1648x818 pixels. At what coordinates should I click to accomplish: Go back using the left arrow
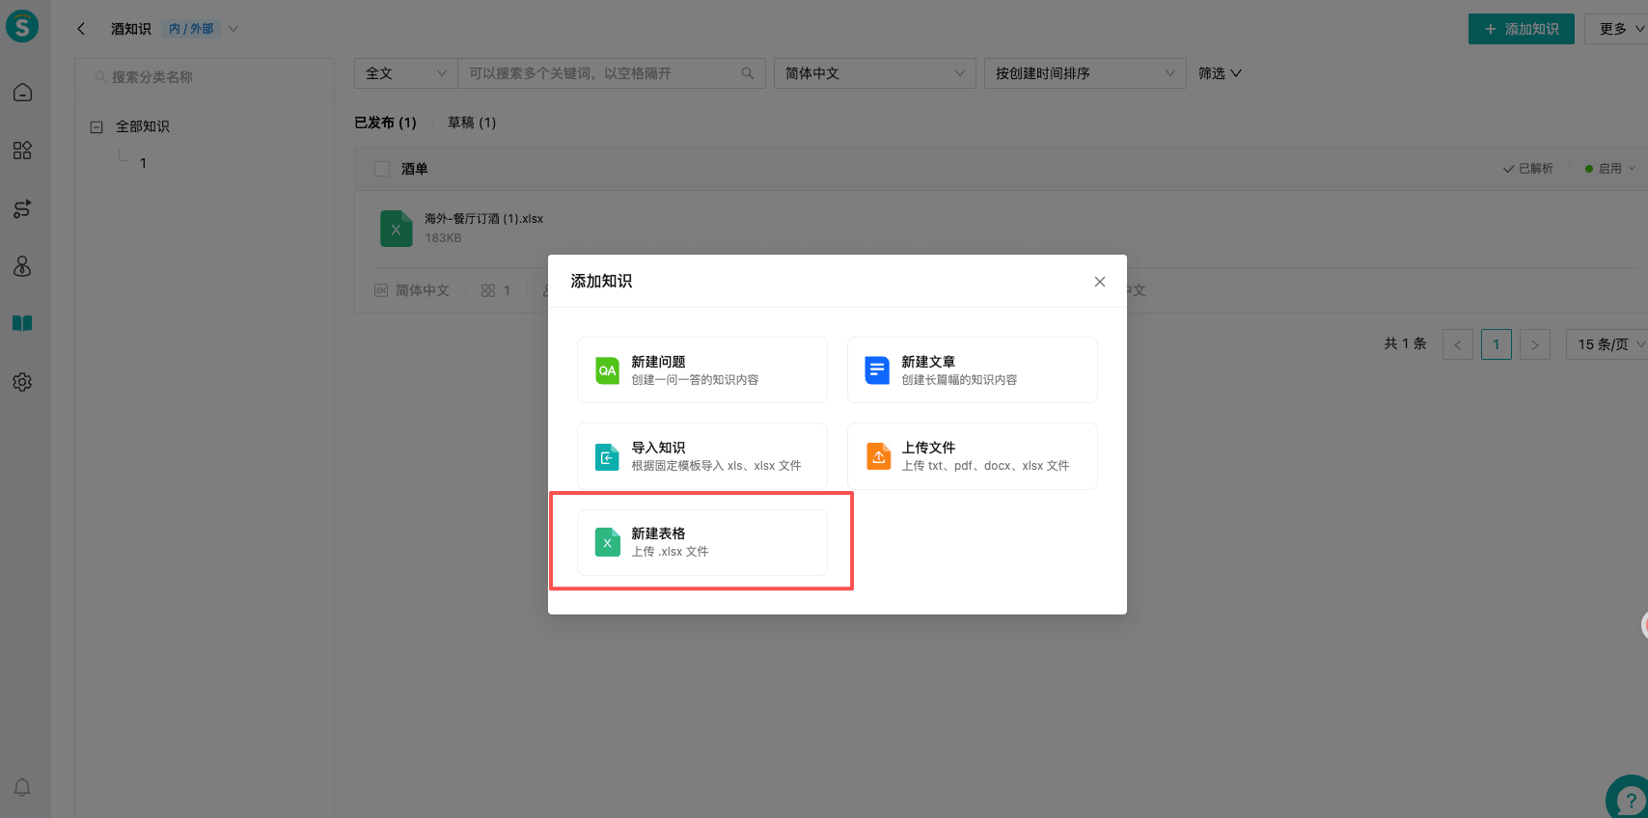[x=81, y=29]
